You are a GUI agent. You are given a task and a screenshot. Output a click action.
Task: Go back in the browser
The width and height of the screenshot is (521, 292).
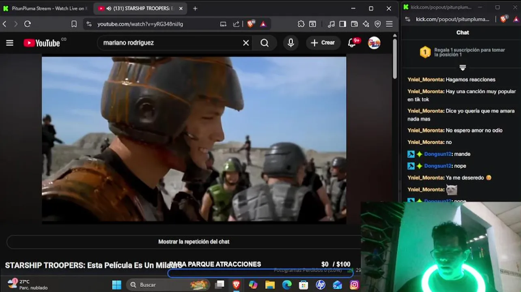pos(4,24)
